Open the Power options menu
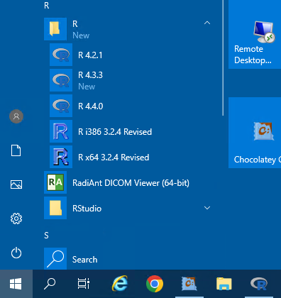The image size is (281, 298). [x=16, y=253]
